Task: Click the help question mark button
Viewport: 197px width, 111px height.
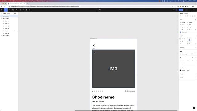Action: [x=194, y=108]
